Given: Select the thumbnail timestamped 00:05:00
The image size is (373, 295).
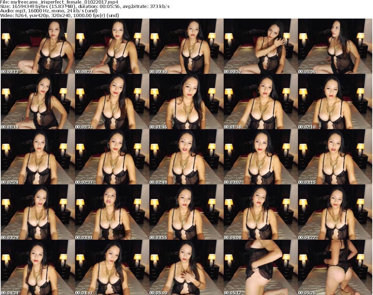Looking at the screenshot, I should click(186, 267).
